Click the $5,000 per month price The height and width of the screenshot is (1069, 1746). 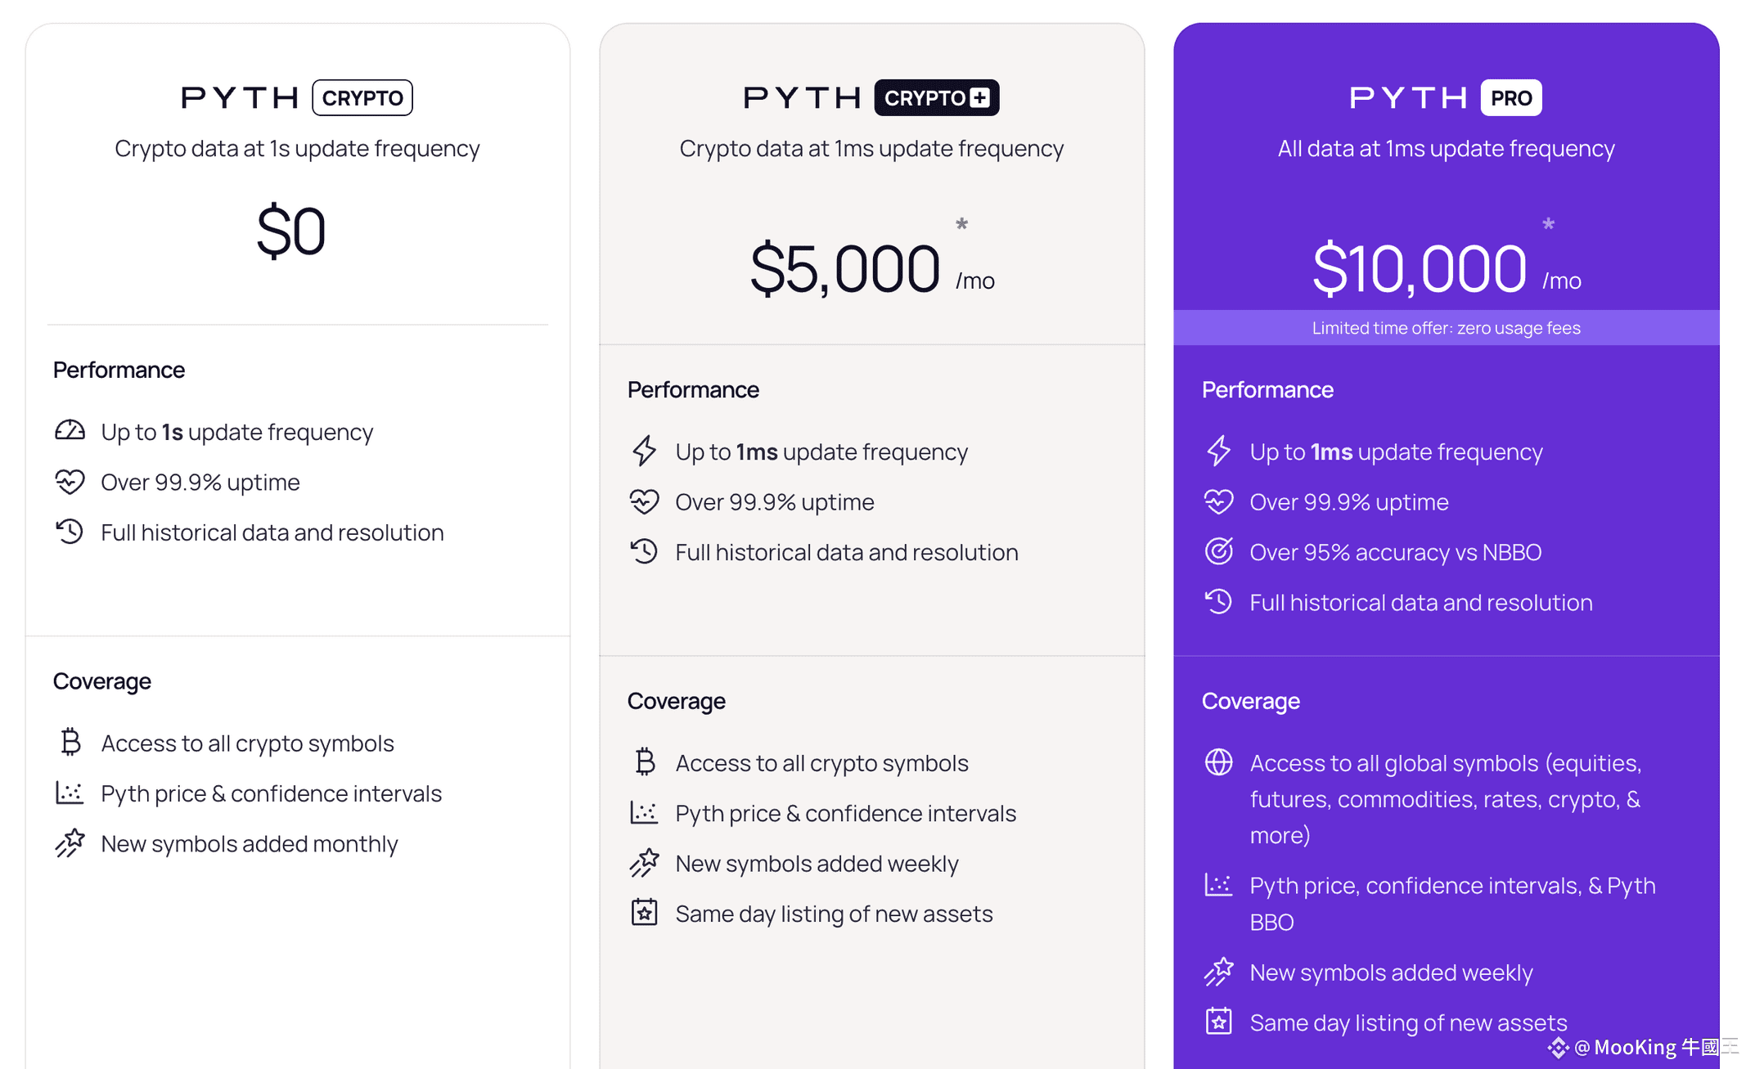point(872,268)
